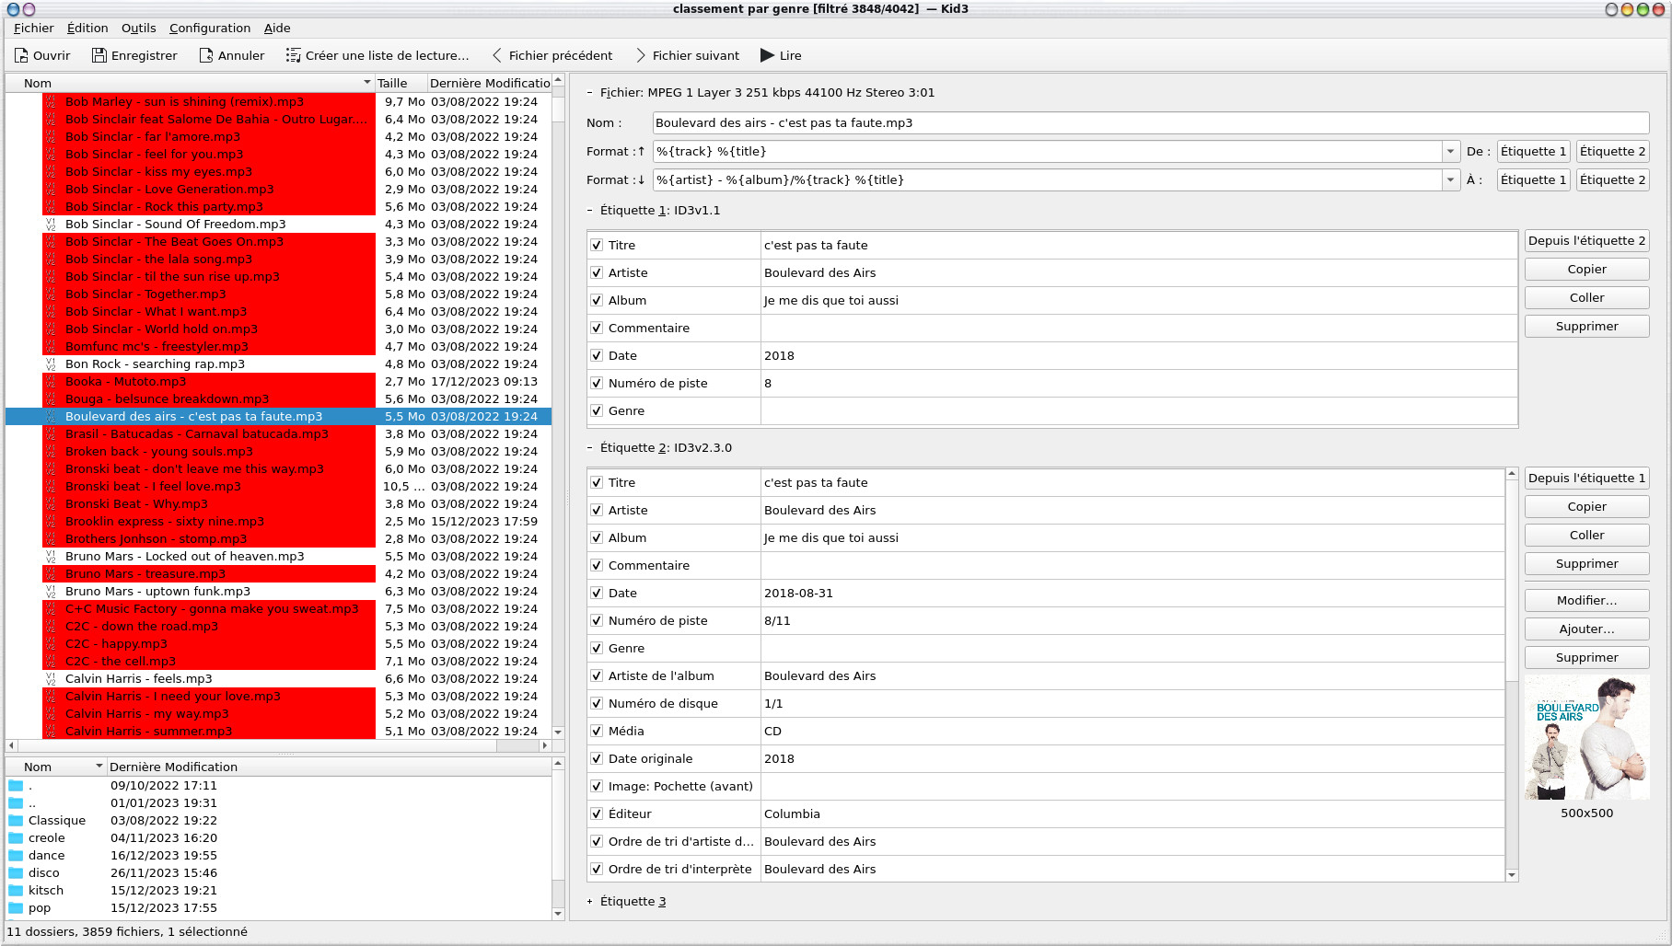
Task: Click the Créer une liste de lecture icon
Action: 294,55
